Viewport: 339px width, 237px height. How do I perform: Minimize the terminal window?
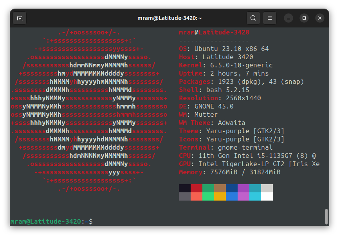(289, 18)
